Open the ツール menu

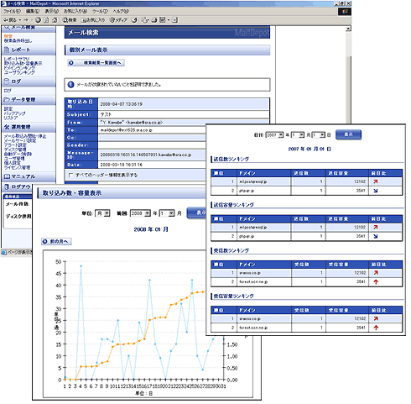(100, 11)
